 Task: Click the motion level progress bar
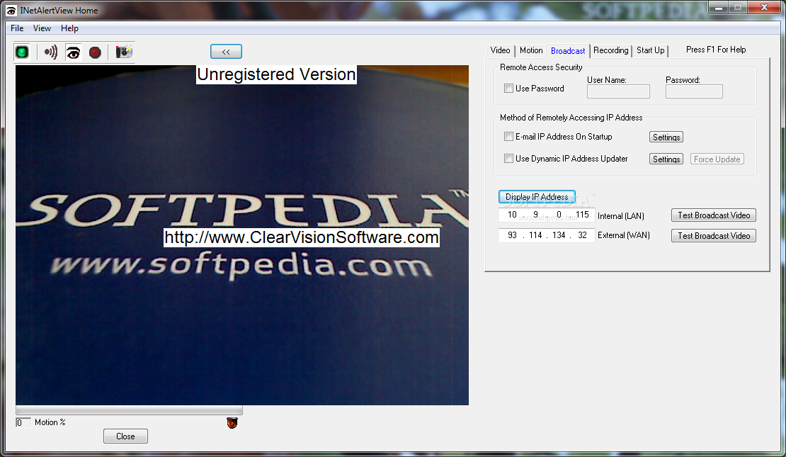(x=130, y=410)
